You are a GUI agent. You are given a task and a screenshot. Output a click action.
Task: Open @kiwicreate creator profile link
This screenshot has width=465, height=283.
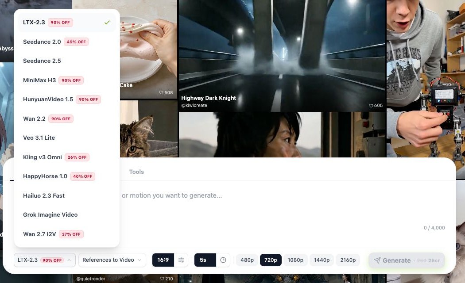click(x=194, y=105)
